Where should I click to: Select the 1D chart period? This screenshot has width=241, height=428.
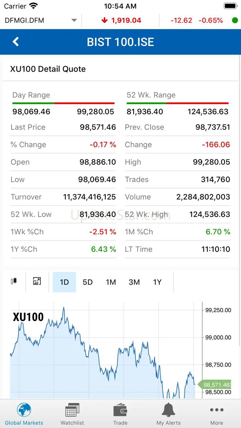tap(64, 282)
